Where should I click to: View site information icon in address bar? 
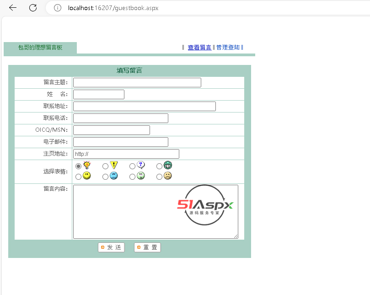58,8
